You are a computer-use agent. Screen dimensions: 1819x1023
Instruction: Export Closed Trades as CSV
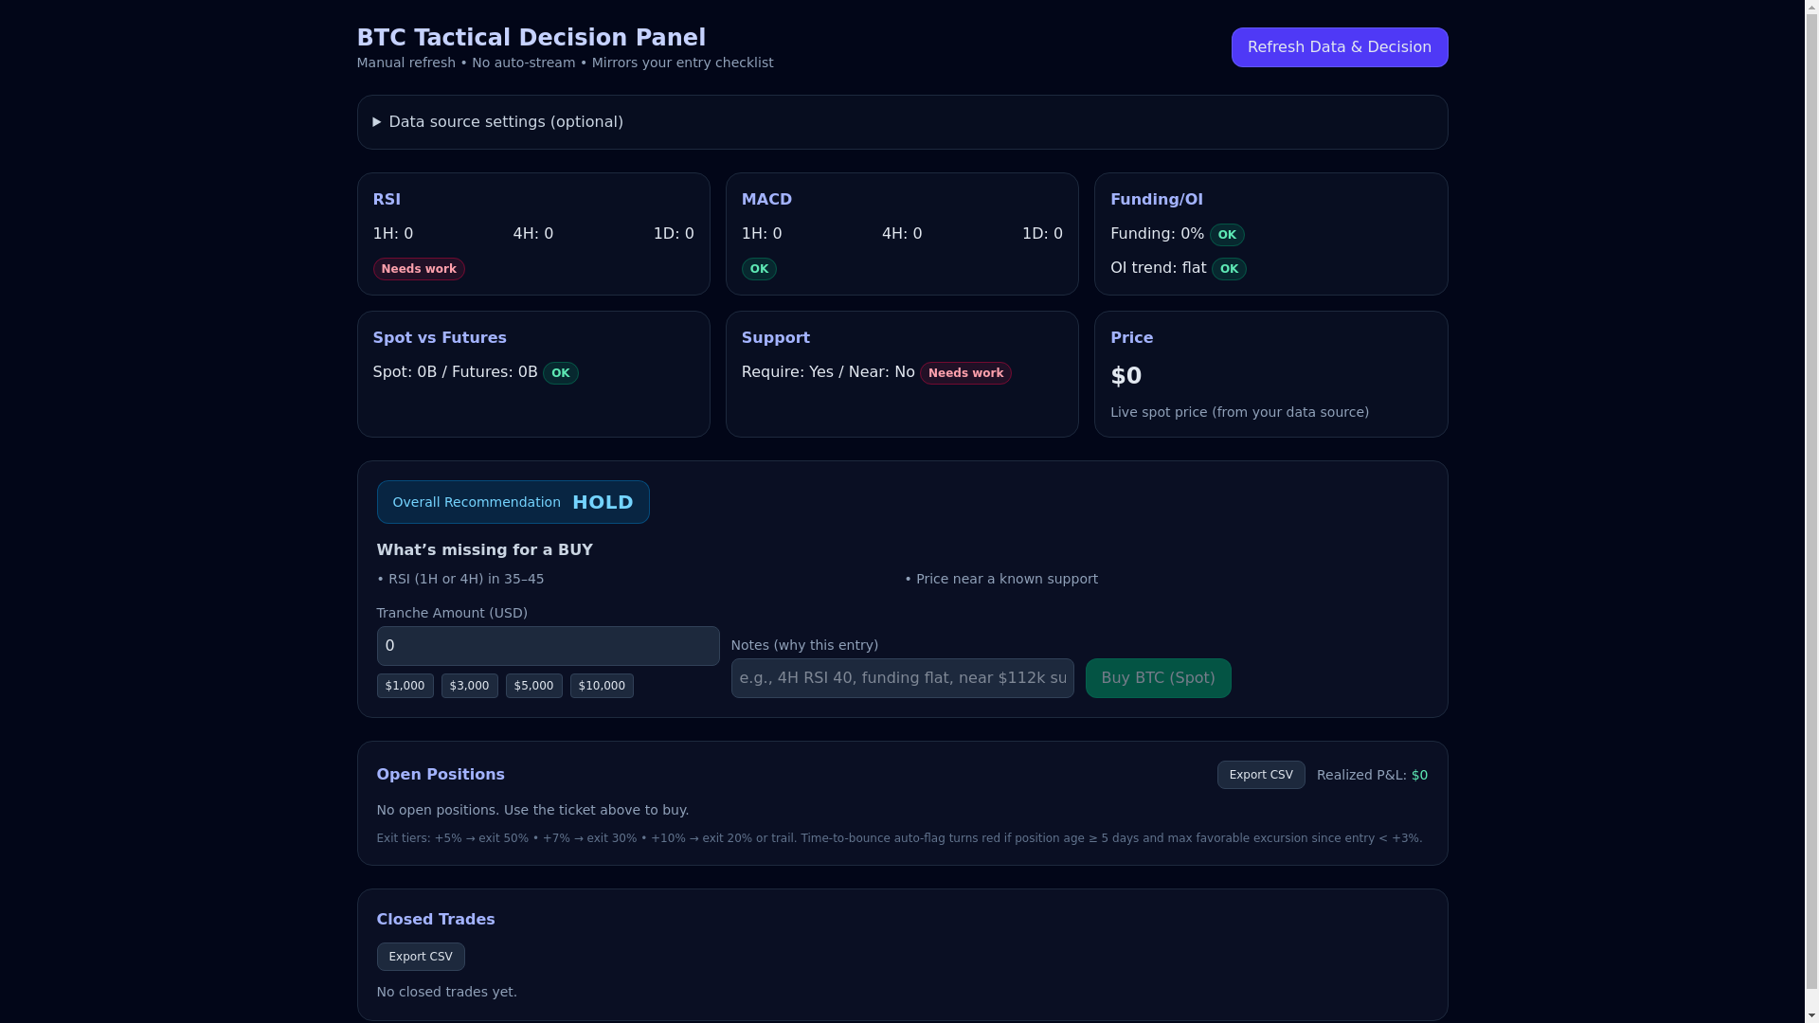tap(420, 957)
